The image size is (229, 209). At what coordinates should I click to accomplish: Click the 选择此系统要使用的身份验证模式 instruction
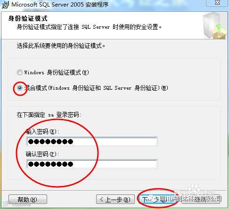coord(61,46)
